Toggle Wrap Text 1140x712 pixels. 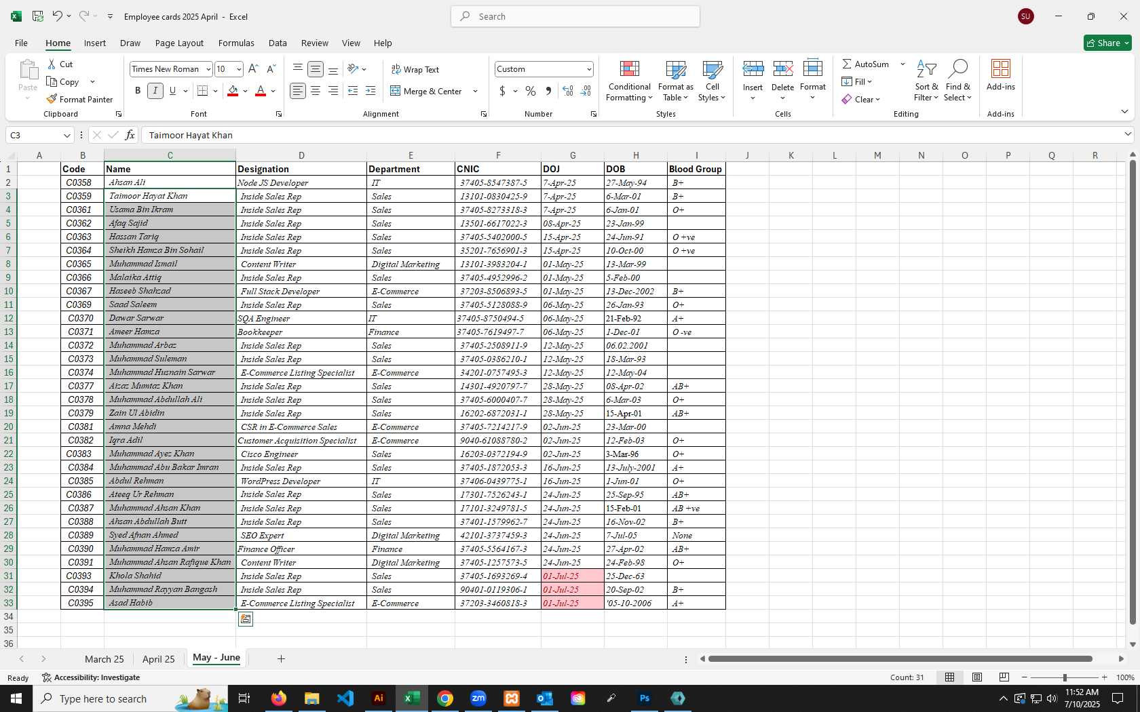pos(415,69)
